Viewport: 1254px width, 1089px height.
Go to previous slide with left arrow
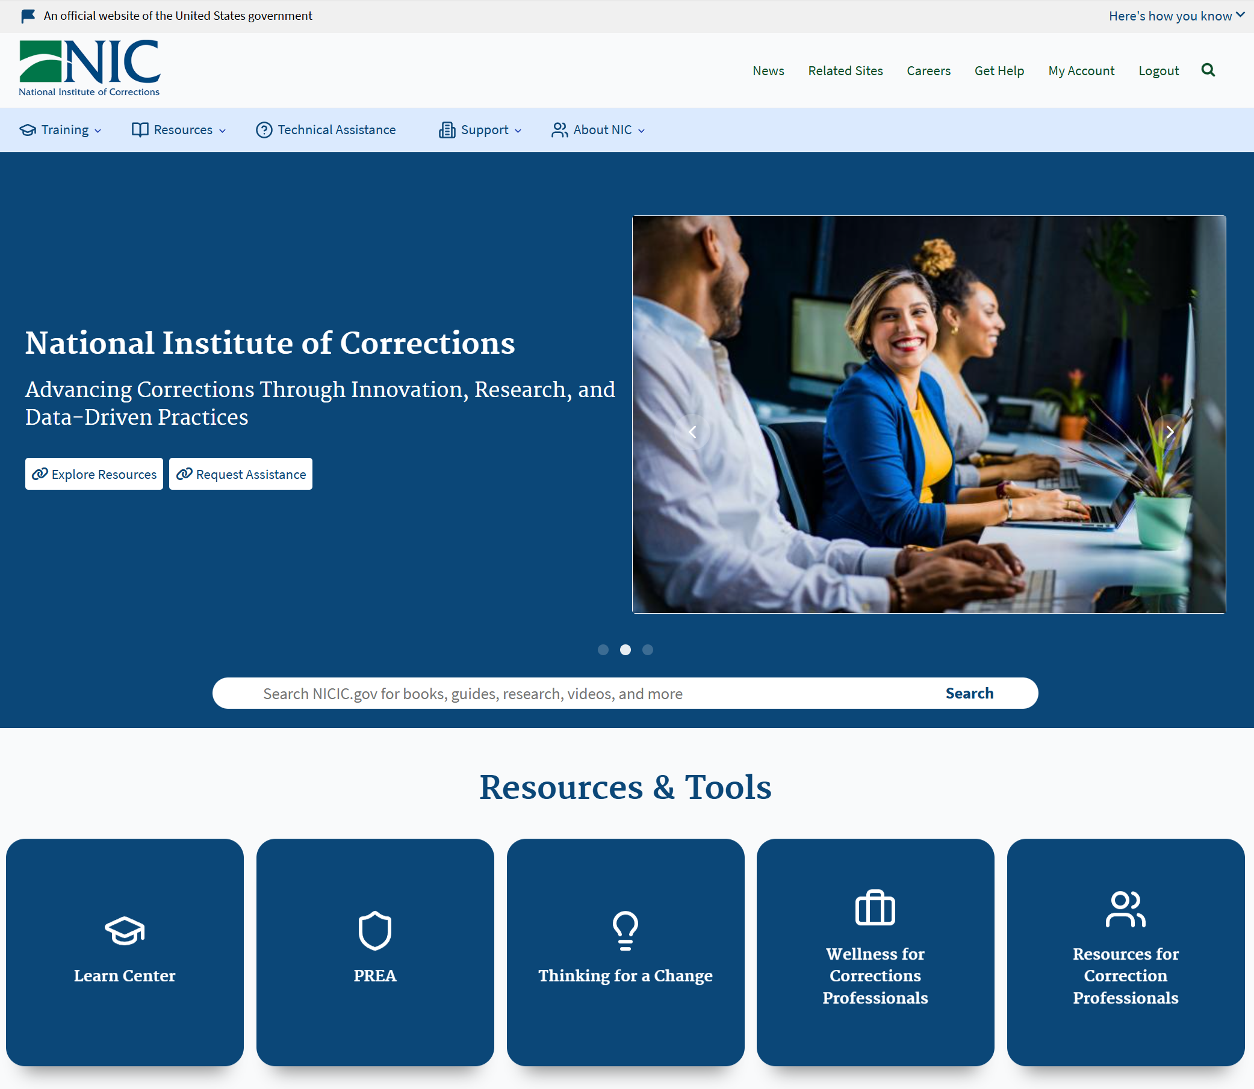click(x=692, y=431)
